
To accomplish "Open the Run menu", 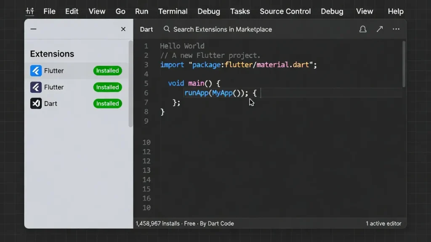I will point(141,11).
